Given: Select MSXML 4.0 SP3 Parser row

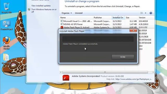Looking at the screenshot, I should 107,24.
